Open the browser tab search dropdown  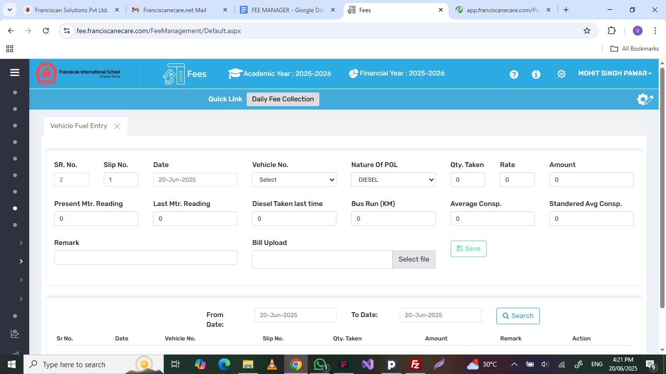coord(11,10)
